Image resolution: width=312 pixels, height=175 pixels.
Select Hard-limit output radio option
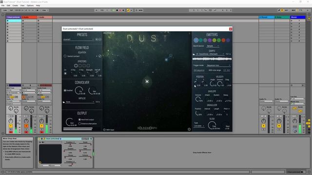tap(79, 120)
